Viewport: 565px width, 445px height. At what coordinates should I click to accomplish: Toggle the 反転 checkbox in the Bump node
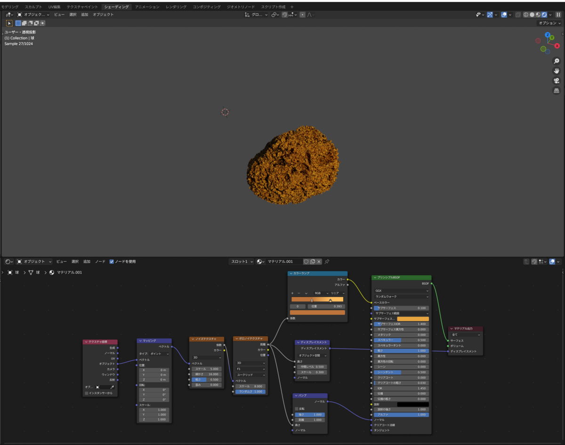[x=297, y=409]
